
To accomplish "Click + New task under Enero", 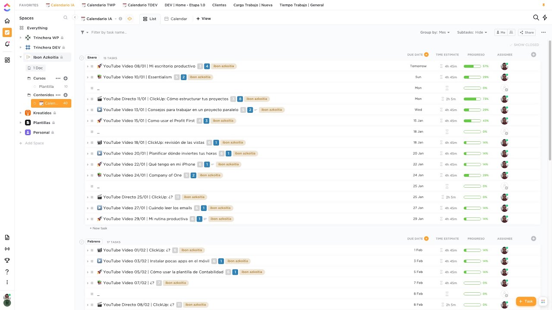I will click(x=98, y=228).
